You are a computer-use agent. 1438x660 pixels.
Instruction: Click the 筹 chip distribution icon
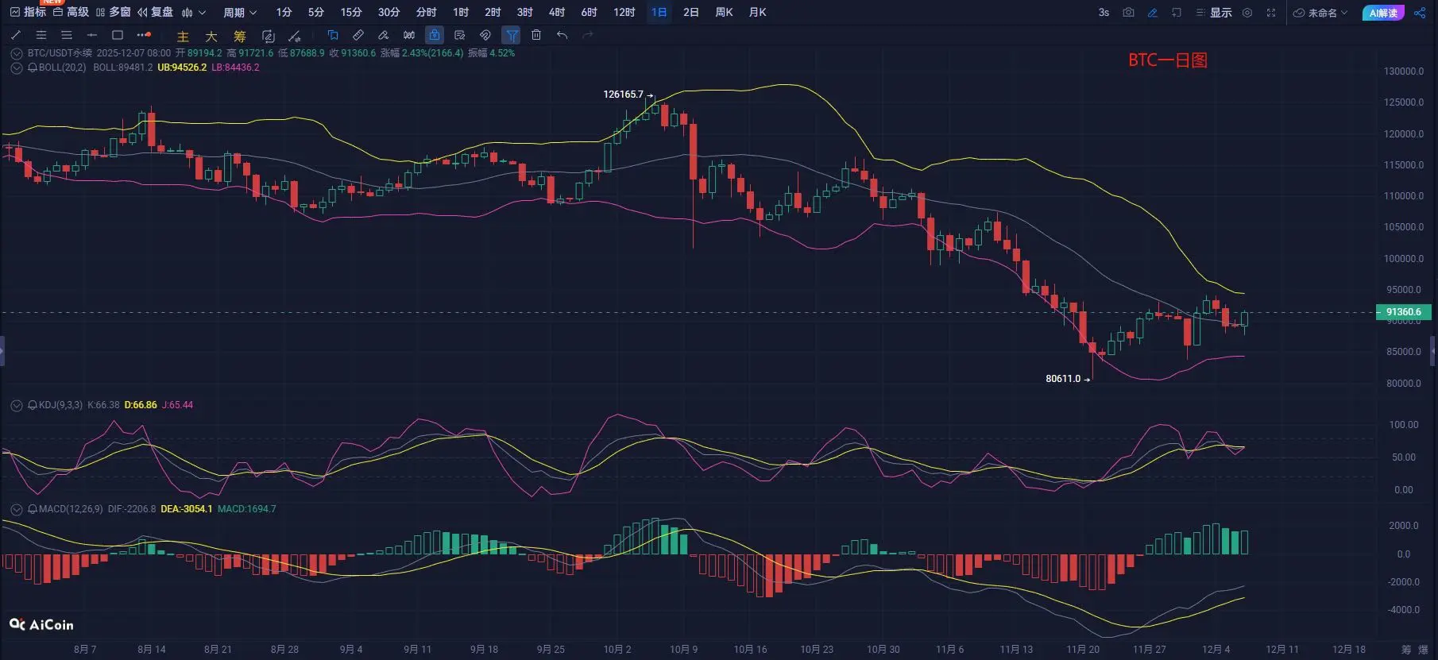pos(240,37)
